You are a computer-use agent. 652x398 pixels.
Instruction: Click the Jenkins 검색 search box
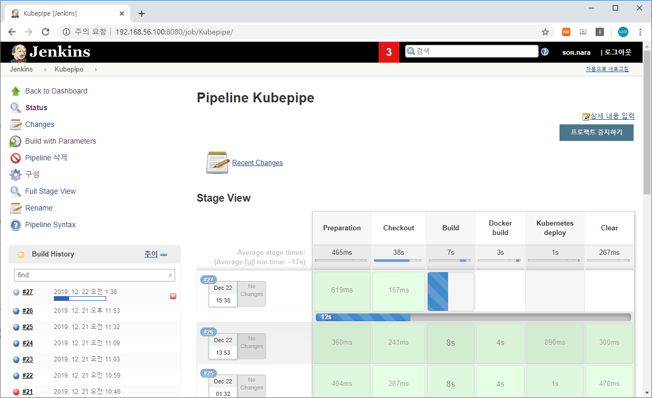click(x=472, y=51)
